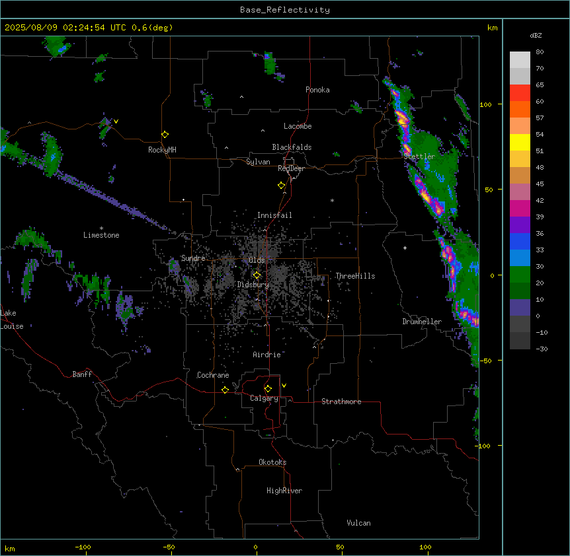
Task: Click the 65 value in the dBZ legend
Action: (x=540, y=85)
